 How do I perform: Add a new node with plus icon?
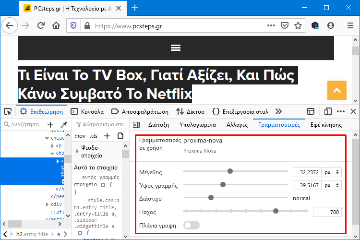tap(50, 125)
